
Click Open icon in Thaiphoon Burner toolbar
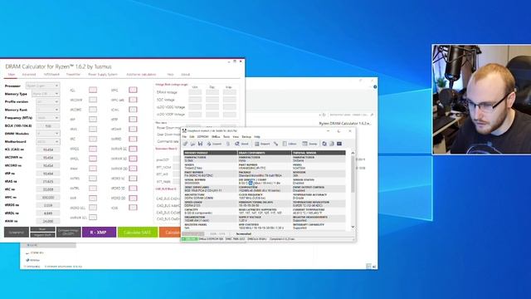click(x=192, y=144)
